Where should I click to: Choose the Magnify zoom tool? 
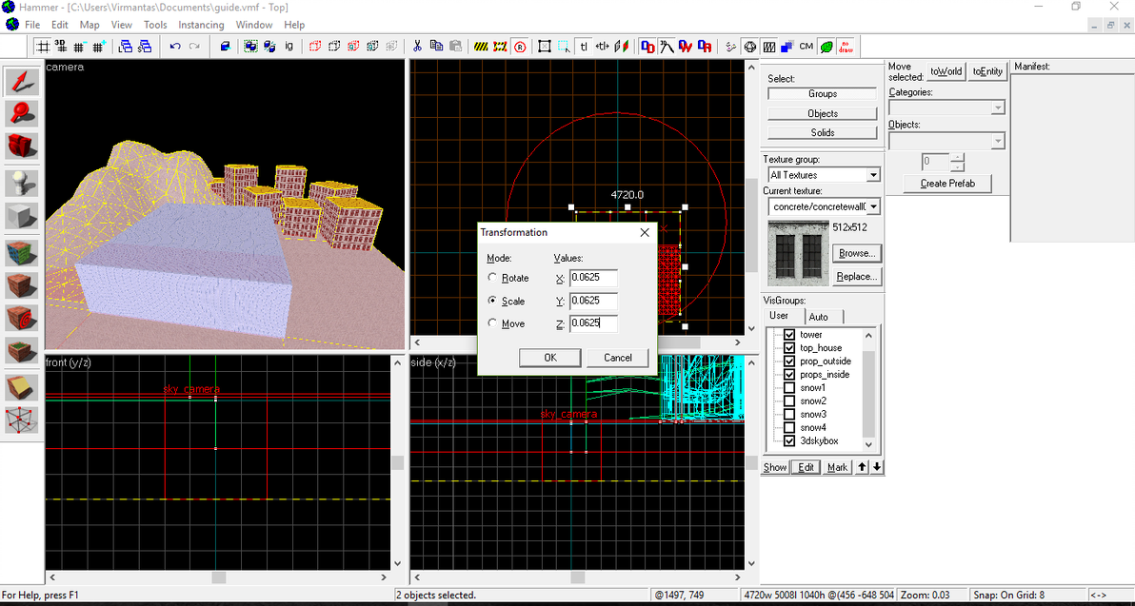[x=22, y=114]
